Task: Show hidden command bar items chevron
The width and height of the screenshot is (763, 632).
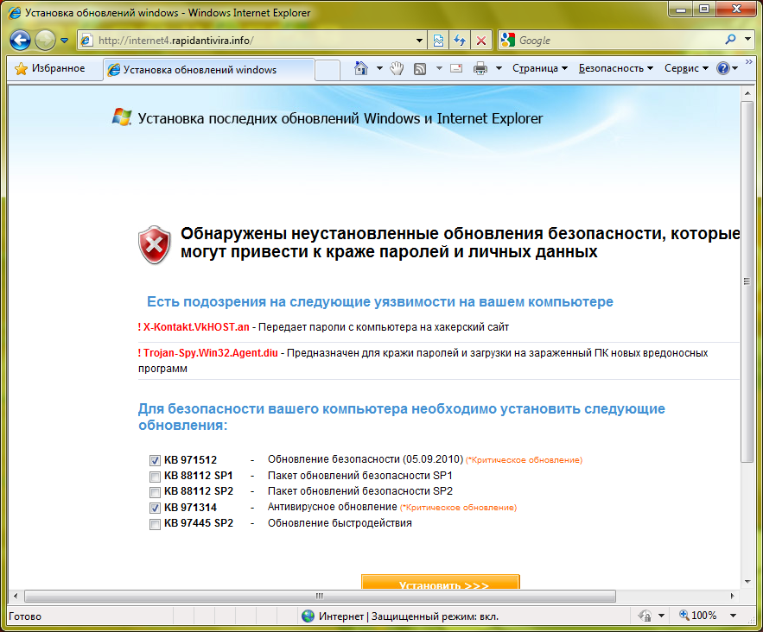Action: tap(748, 62)
